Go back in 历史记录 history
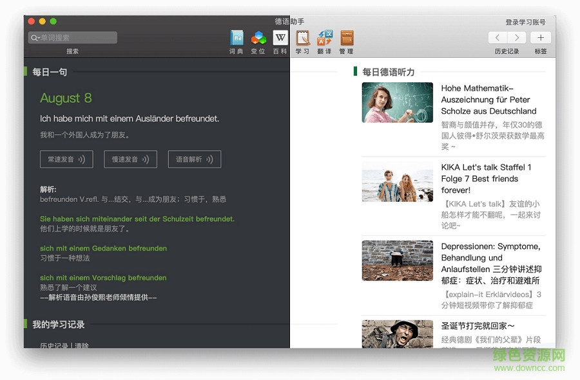The height and width of the screenshot is (380, 580). click(x=498, y=38)
